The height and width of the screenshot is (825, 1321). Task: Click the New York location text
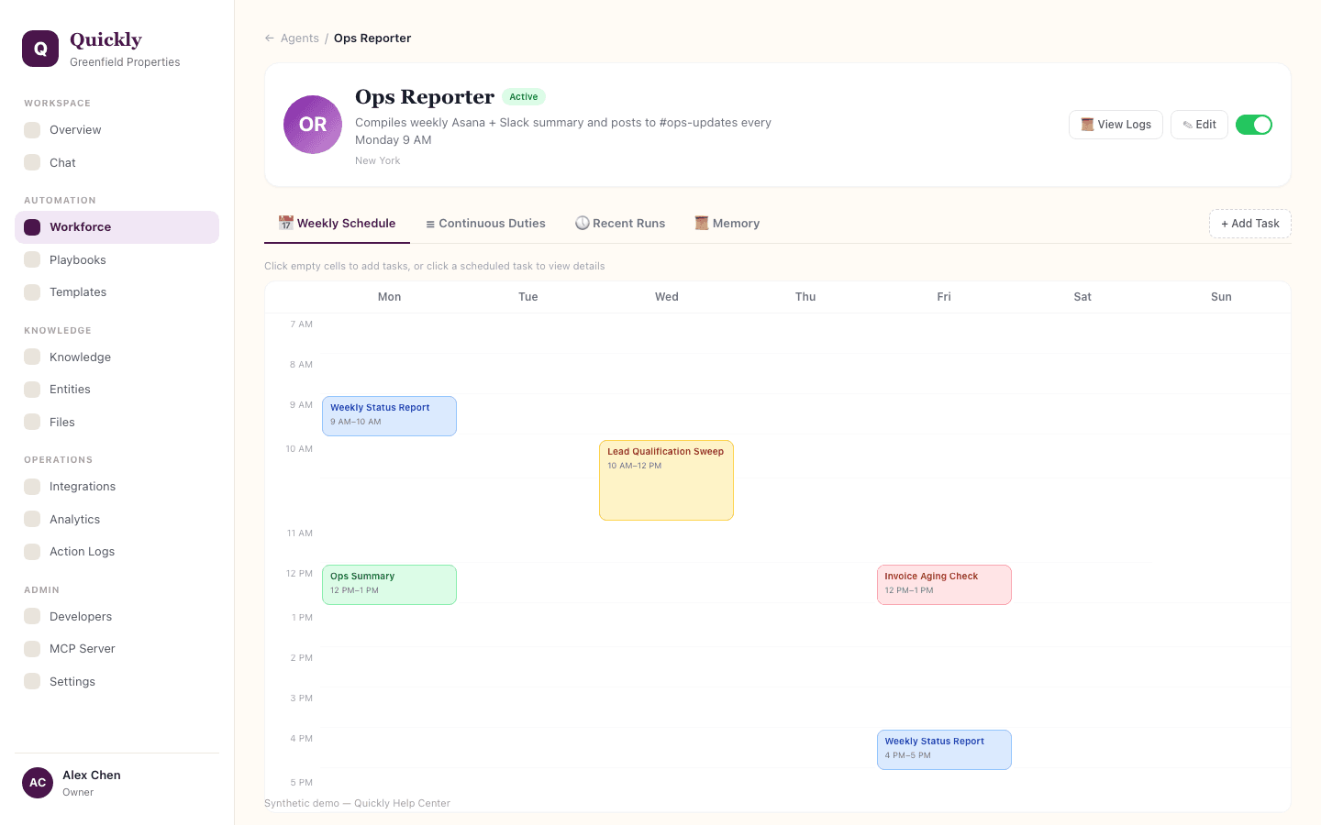point(378,160)
